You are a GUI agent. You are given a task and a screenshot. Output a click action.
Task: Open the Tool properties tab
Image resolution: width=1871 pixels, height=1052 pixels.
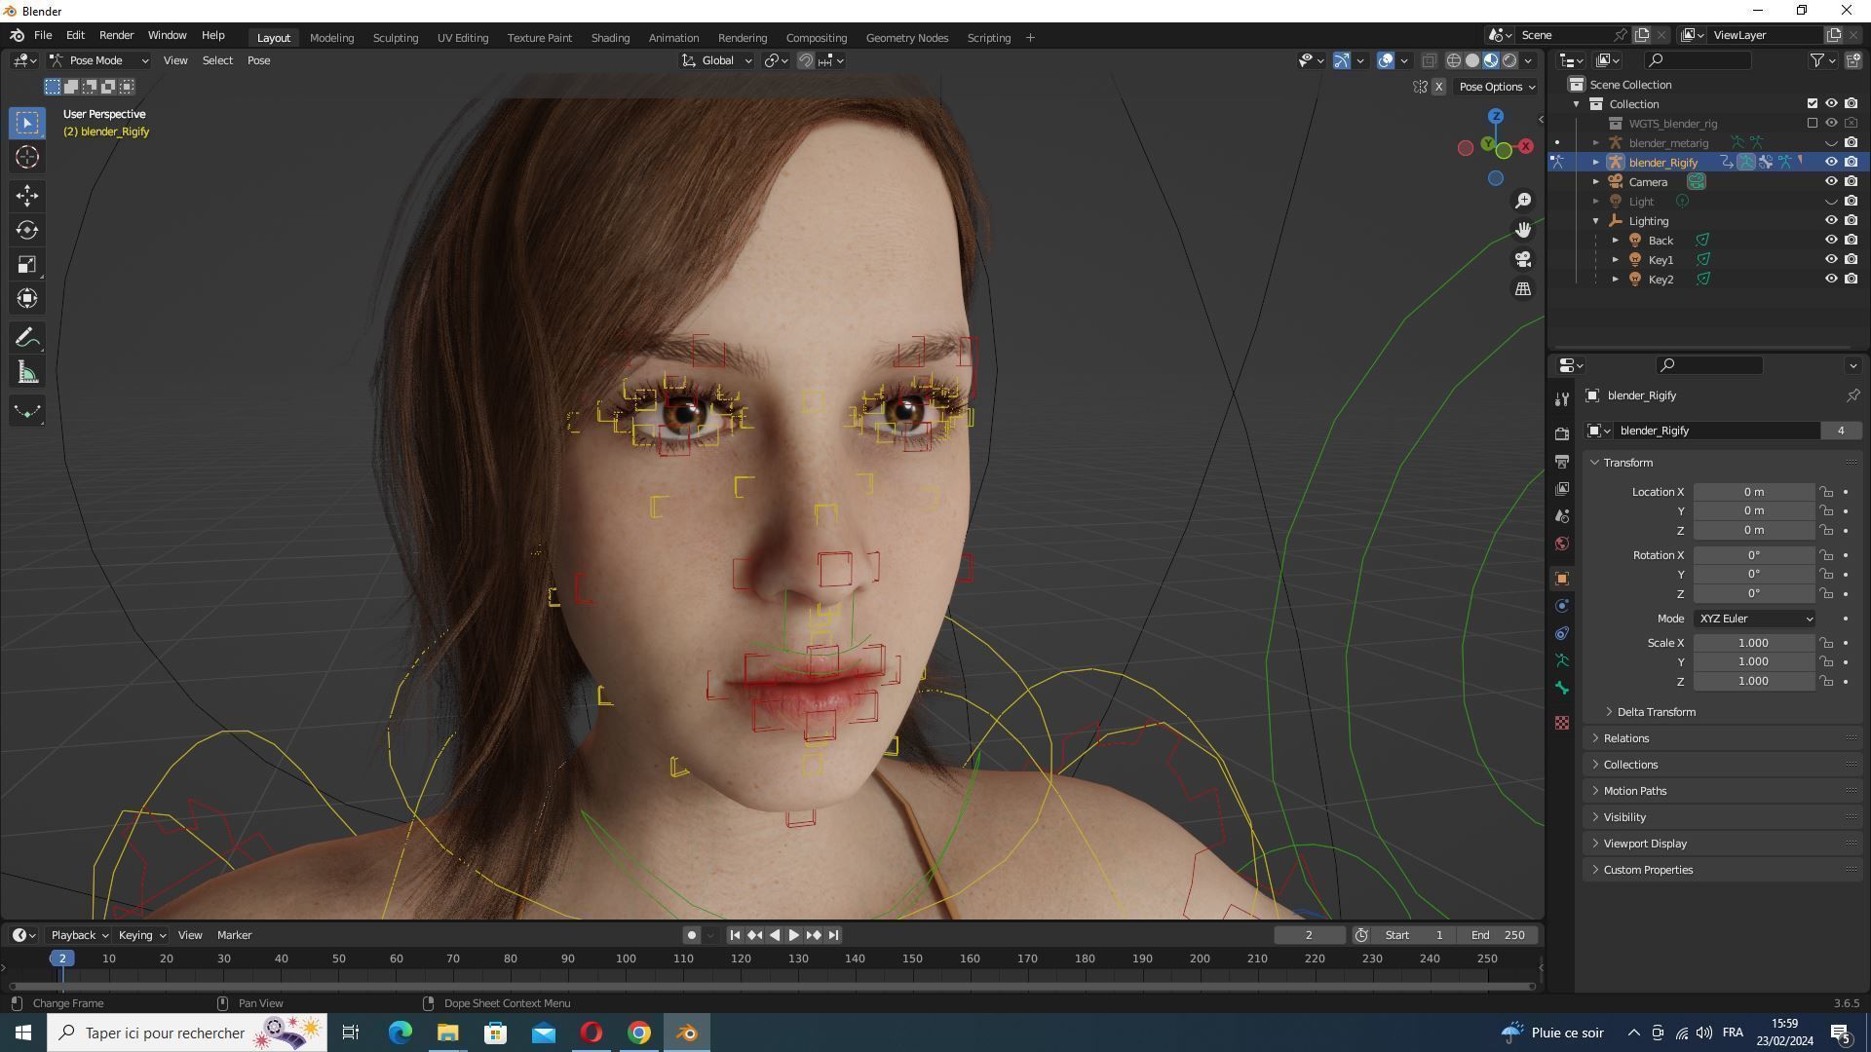(x=1562, y=399)
